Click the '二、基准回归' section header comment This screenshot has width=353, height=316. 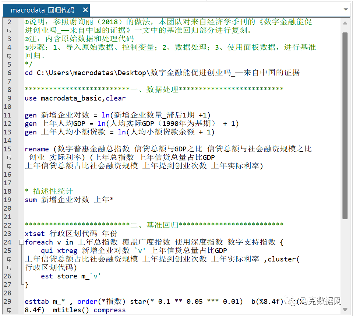155,225
